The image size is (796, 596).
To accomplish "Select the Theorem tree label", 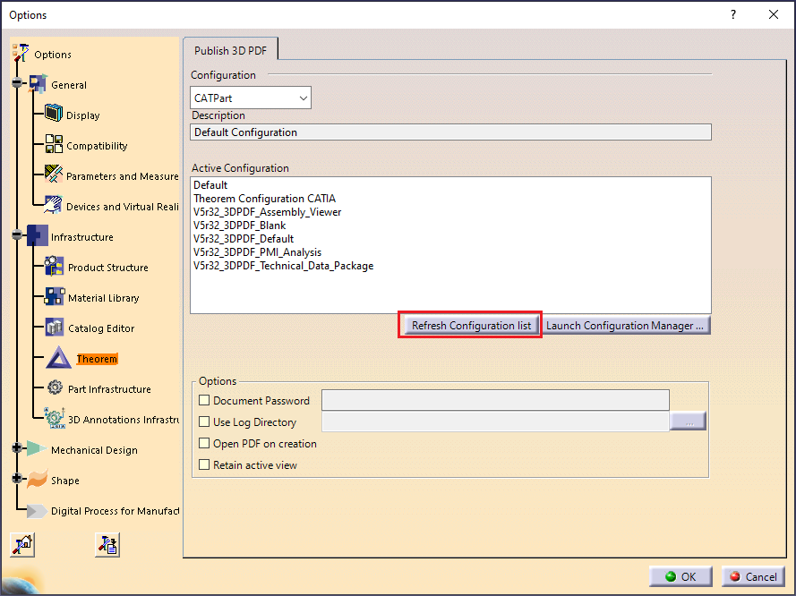I will (97, 359).
